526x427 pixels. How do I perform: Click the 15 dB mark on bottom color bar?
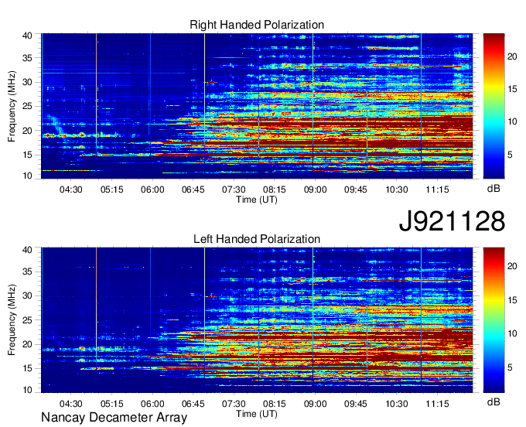point(512,300)
